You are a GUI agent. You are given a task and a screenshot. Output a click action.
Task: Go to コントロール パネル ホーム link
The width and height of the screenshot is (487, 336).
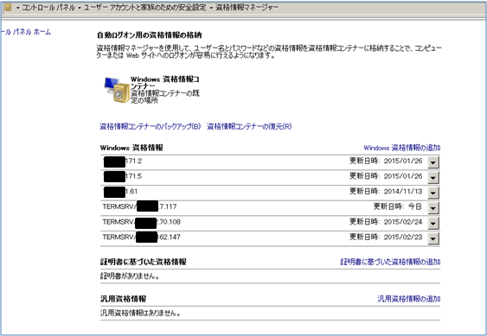coord(25,32)
